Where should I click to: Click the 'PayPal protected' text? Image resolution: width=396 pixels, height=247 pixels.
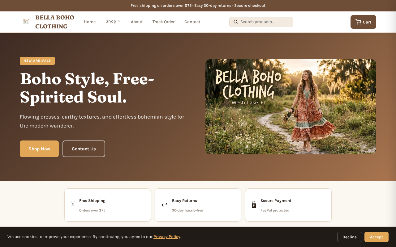pos(275,210)
